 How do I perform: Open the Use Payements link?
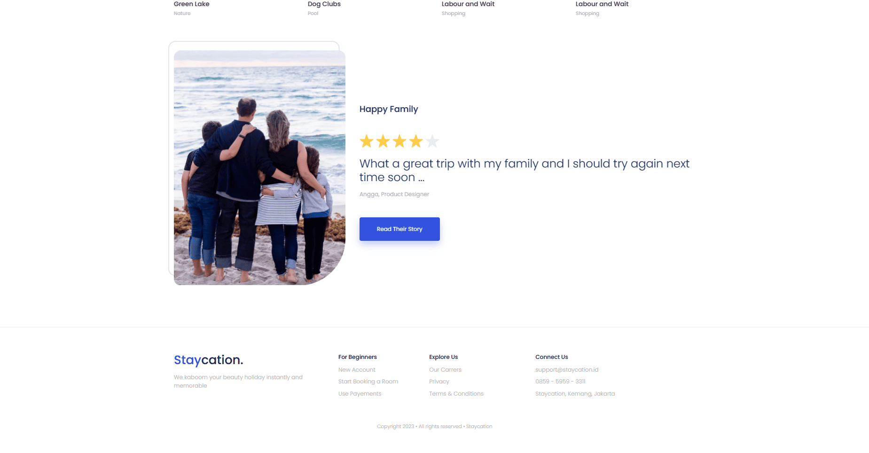tap(360, 394)
